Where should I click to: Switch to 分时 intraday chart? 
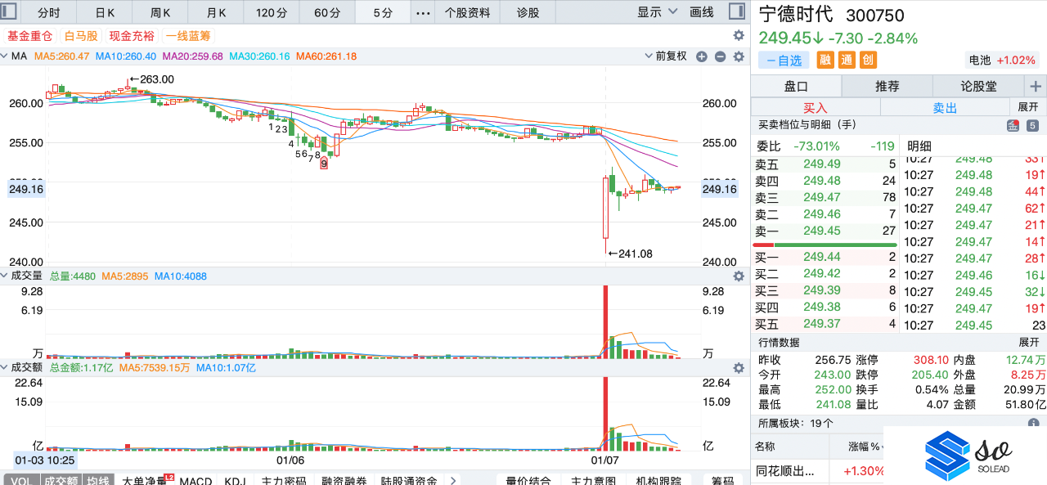[49, 12]
